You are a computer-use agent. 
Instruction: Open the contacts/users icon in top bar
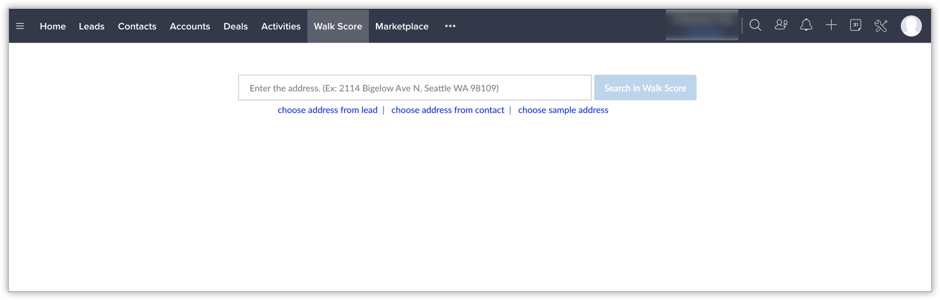pos(781,26)
